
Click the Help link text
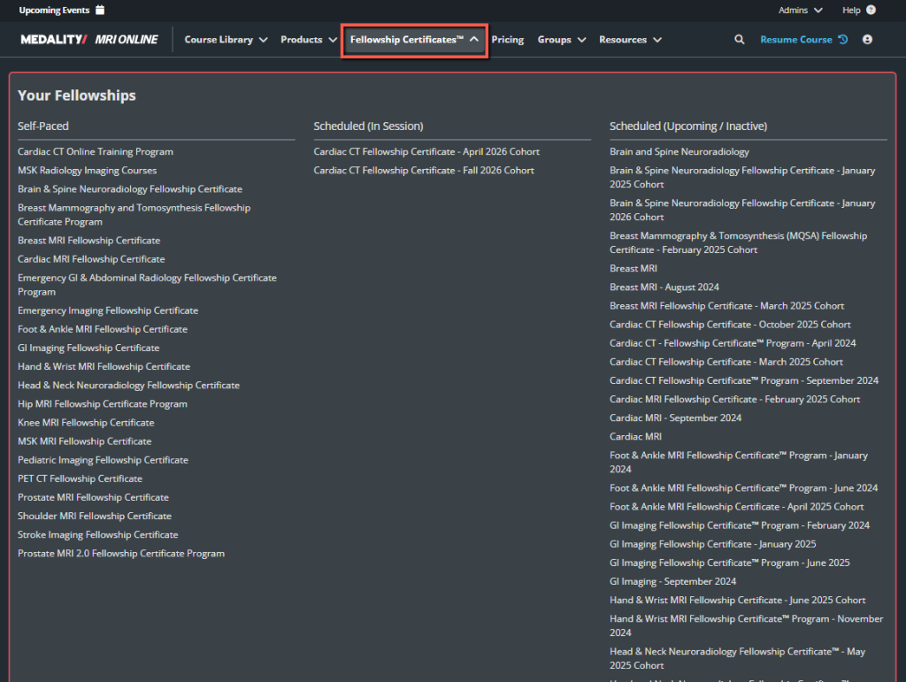point(851,10)
